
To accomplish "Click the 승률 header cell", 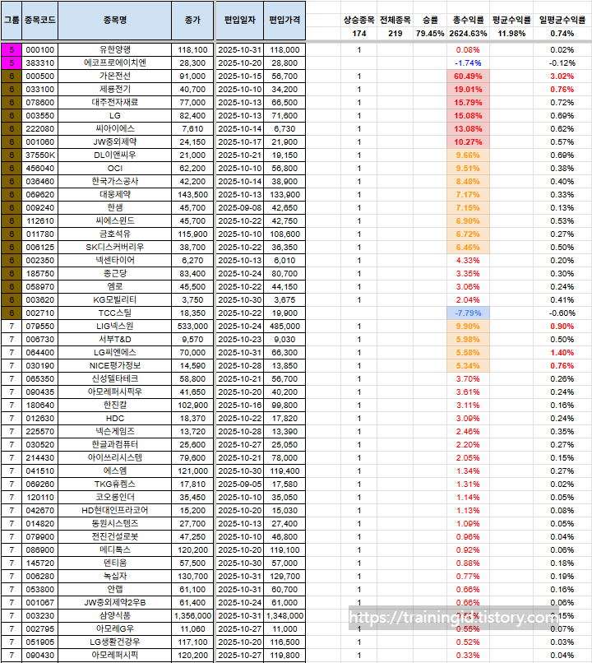I will (430, 20).
